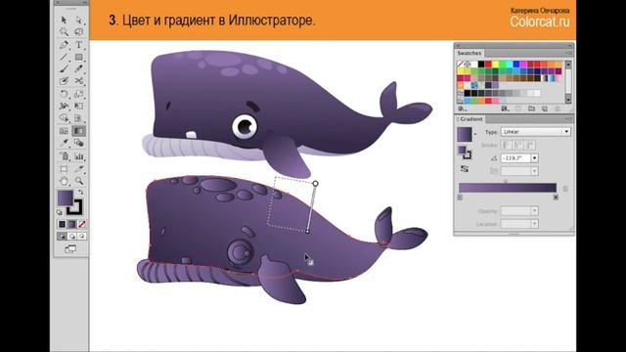626x352 pixels.
Task: Select the Selection (black arrow) tool
Action: 64,20
